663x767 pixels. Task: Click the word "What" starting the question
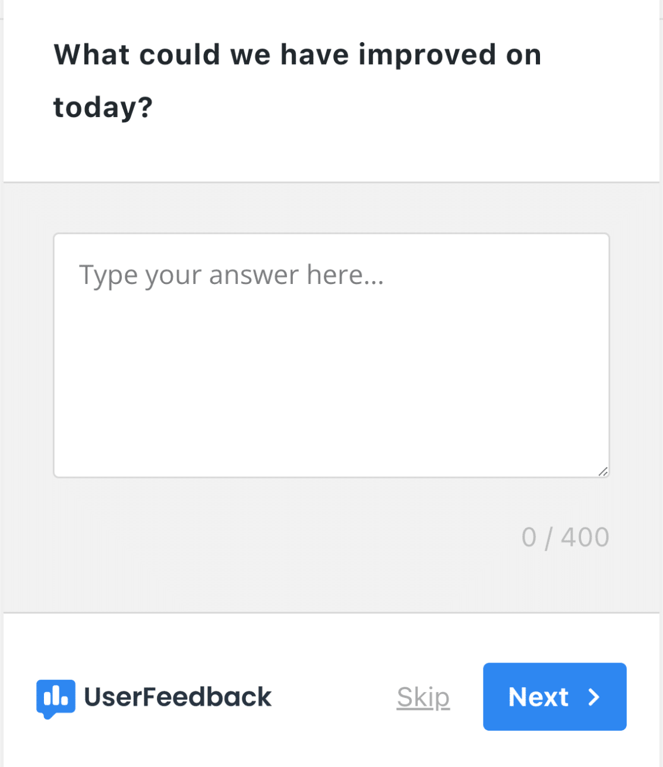(91, 55)
